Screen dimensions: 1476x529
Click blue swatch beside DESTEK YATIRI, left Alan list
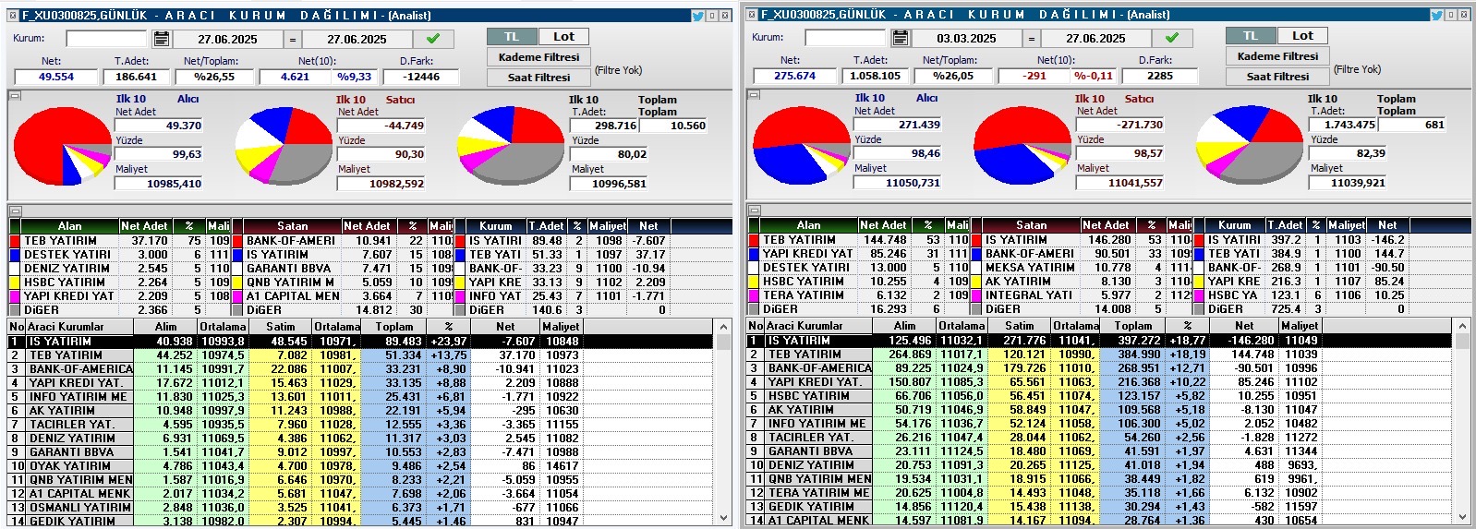tap(15, 255)
